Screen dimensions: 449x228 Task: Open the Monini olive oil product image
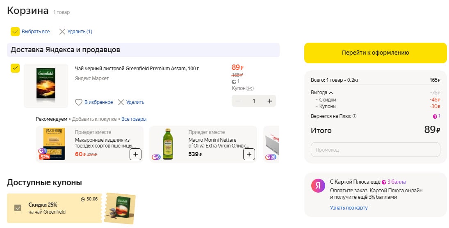coord(167,144)
